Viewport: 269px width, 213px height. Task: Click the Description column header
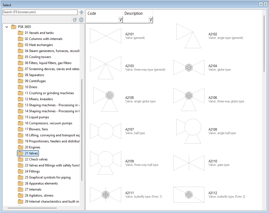134,13
